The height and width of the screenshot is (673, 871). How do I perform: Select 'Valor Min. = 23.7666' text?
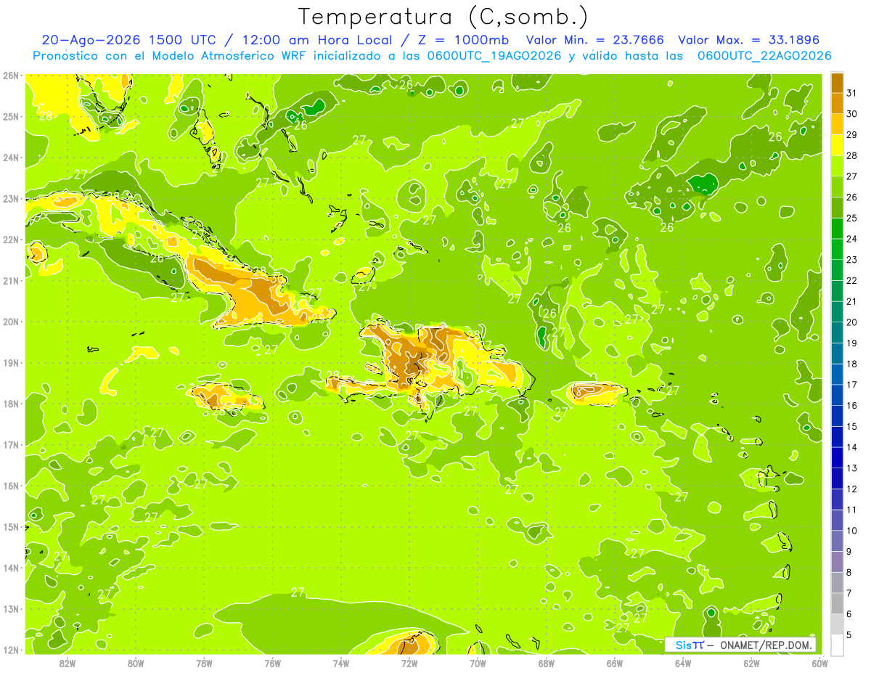[x=596, y=40]
